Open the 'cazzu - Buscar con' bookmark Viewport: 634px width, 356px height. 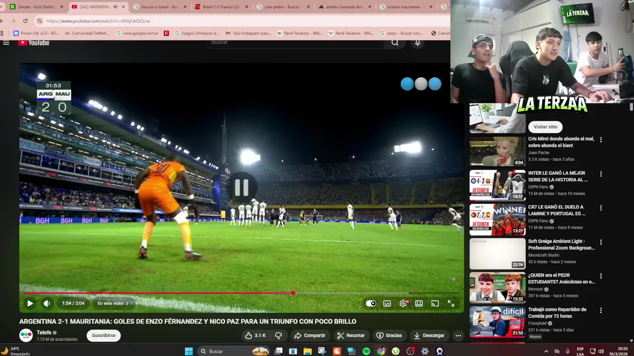pos(402,33)
